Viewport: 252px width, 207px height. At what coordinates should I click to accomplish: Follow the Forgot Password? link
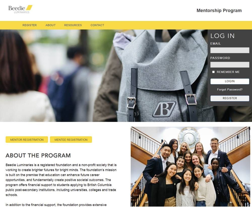[230, 90]
